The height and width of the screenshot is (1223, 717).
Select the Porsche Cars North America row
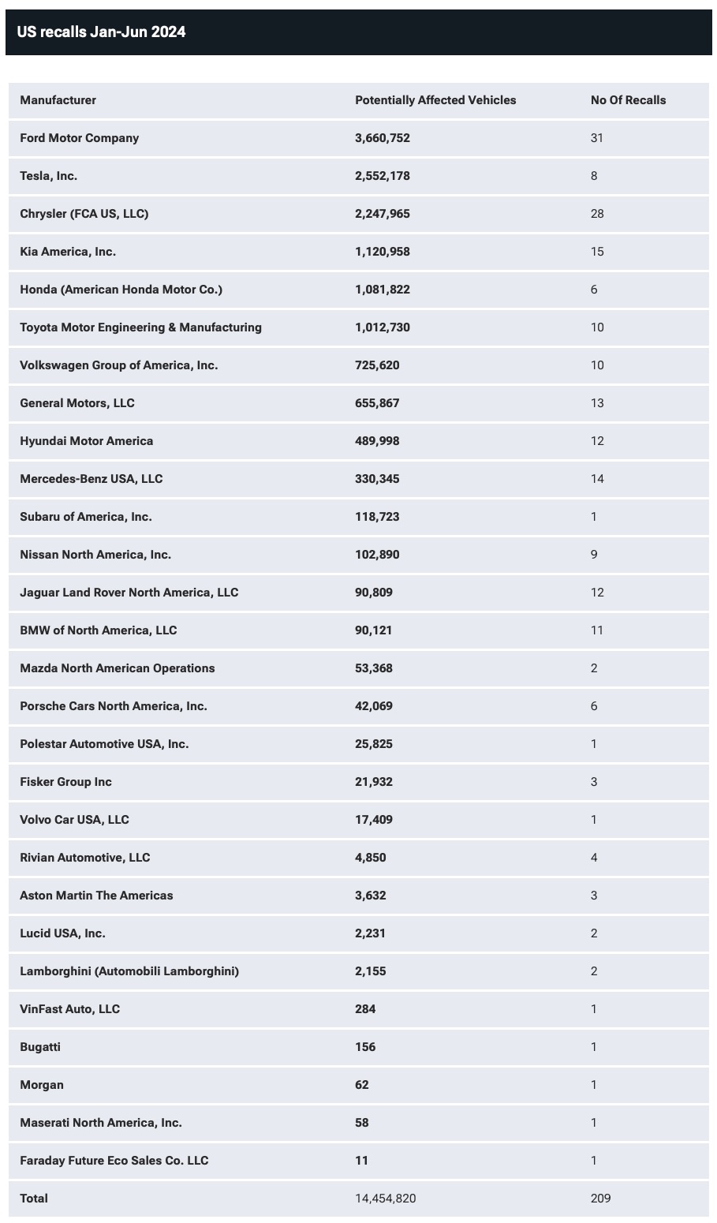click(x=359, y=706)
